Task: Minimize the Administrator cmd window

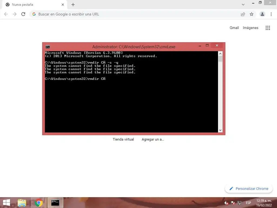Action: coord(200,45)
